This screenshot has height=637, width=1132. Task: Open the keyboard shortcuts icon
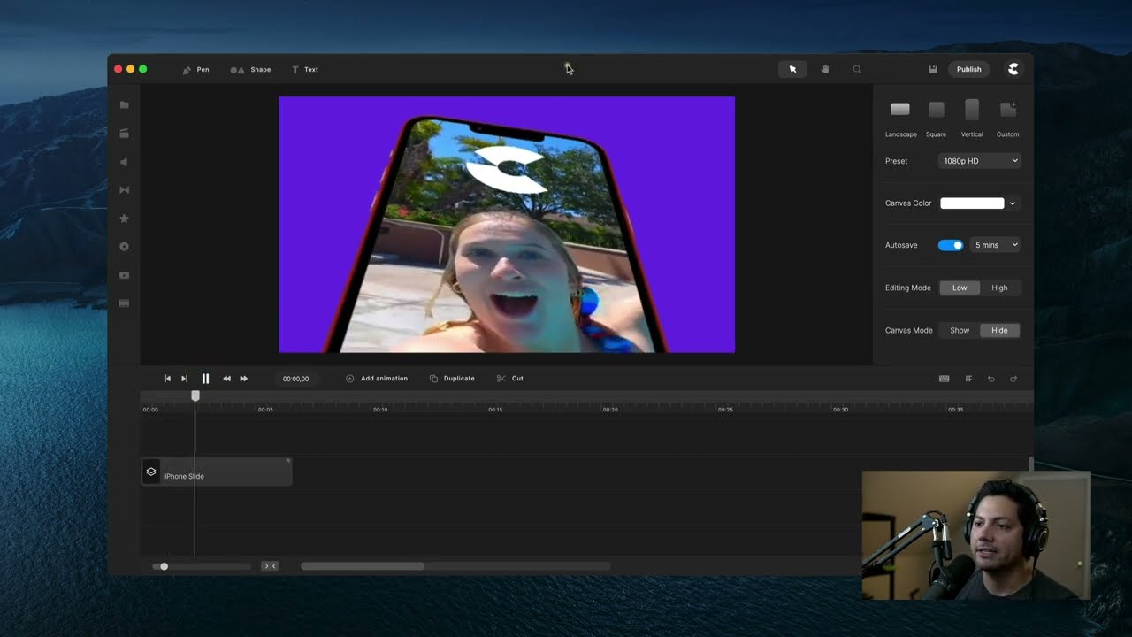click(944, 379)
